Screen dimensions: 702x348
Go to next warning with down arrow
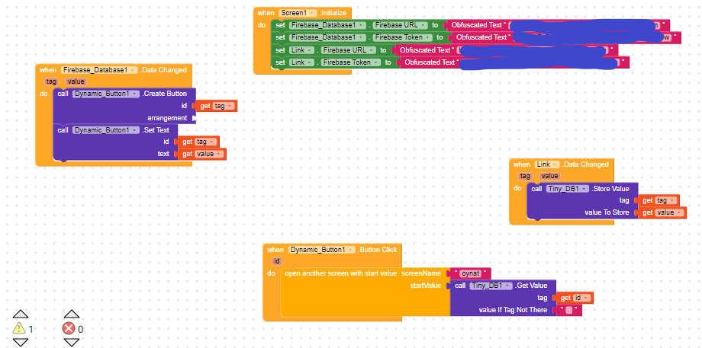tap(20, 343)
